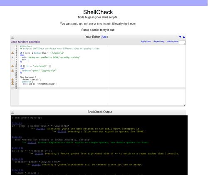The height and width of the screenshot is (175, 208).
Task: Click the verbose assignment on editor line 12
Action: click(x=40, y=70)
